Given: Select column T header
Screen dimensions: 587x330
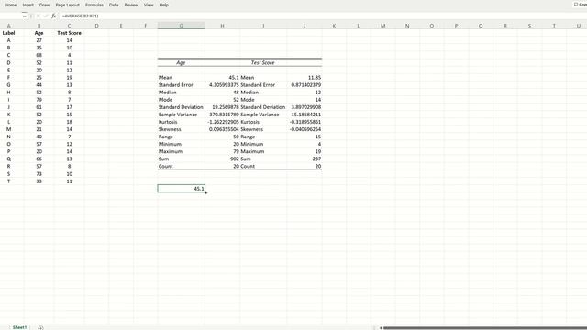Looking at the screenshot, I should click(x=554, y=26).
